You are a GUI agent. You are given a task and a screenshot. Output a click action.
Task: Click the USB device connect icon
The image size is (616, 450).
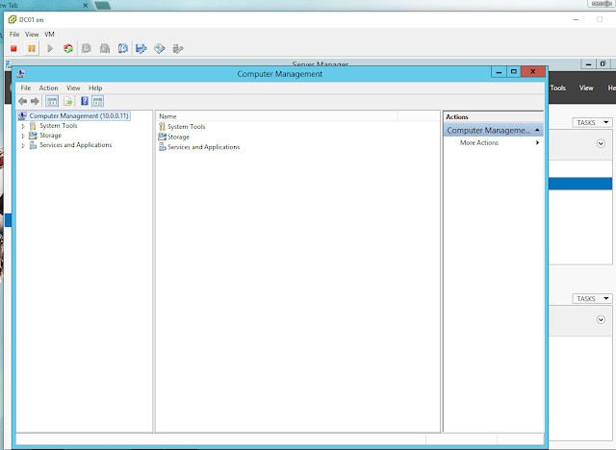[x=178, y=49]
